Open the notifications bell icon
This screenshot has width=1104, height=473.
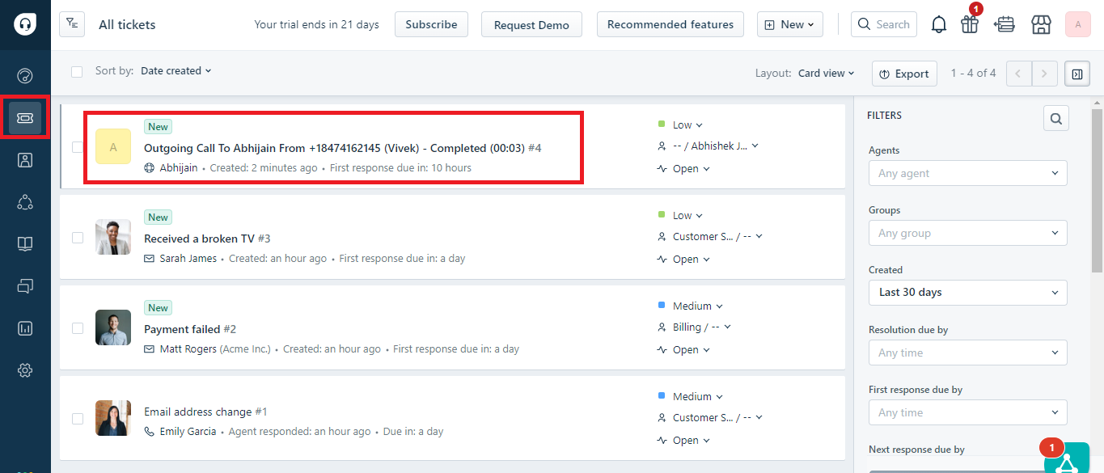tap(939, 24)
